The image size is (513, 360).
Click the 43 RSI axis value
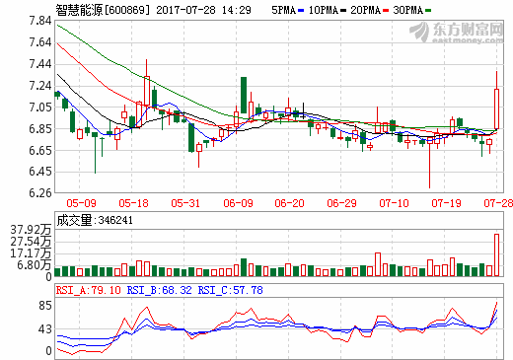pos(45,329)
